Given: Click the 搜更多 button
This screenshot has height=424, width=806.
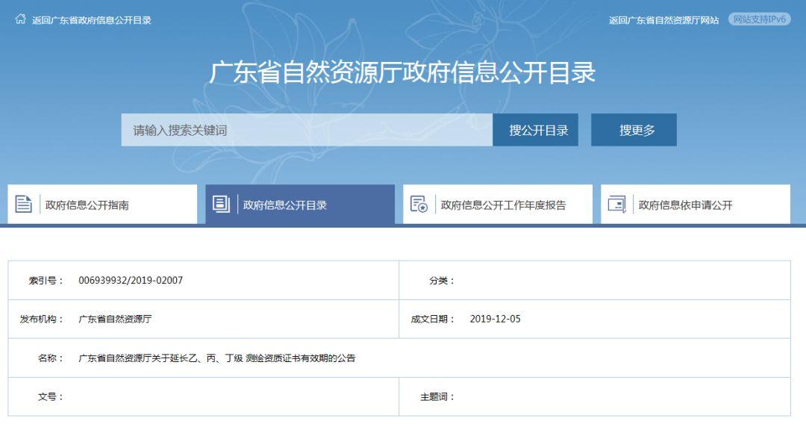Looking at the screenshot, I should point(634,130).
